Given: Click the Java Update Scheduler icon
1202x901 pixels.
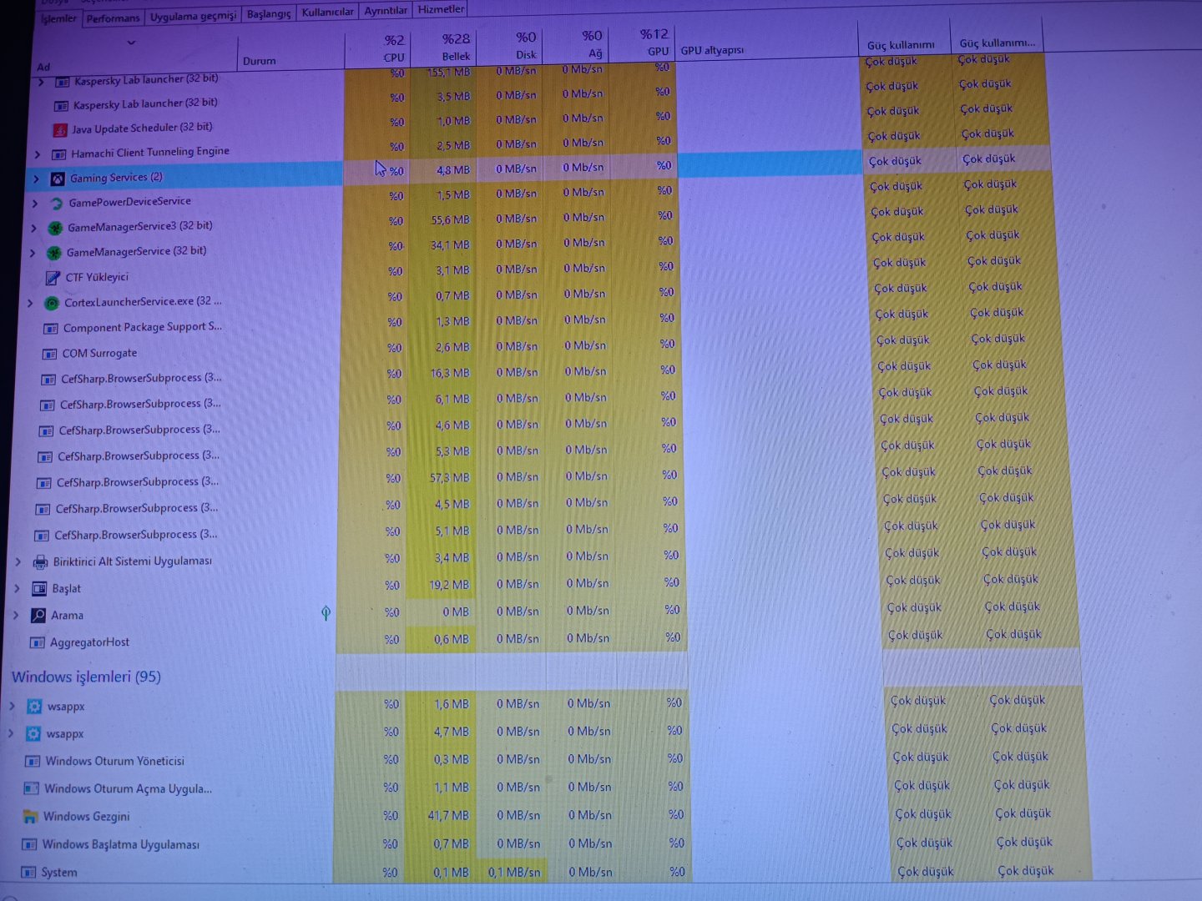Looking at the screenshot, I should tap(60, 129).
